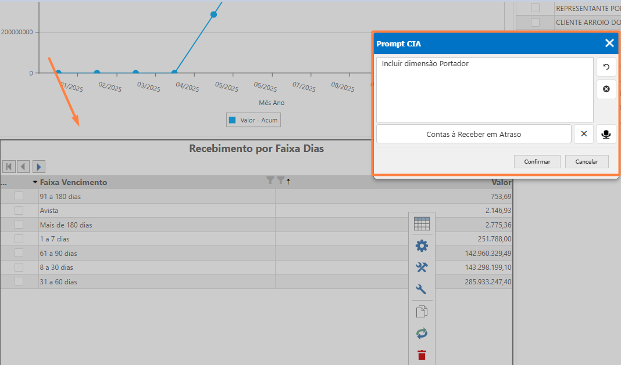The image size is (621, 365).
Task: Open settings with the gear icon
Action: pos(422,246)
